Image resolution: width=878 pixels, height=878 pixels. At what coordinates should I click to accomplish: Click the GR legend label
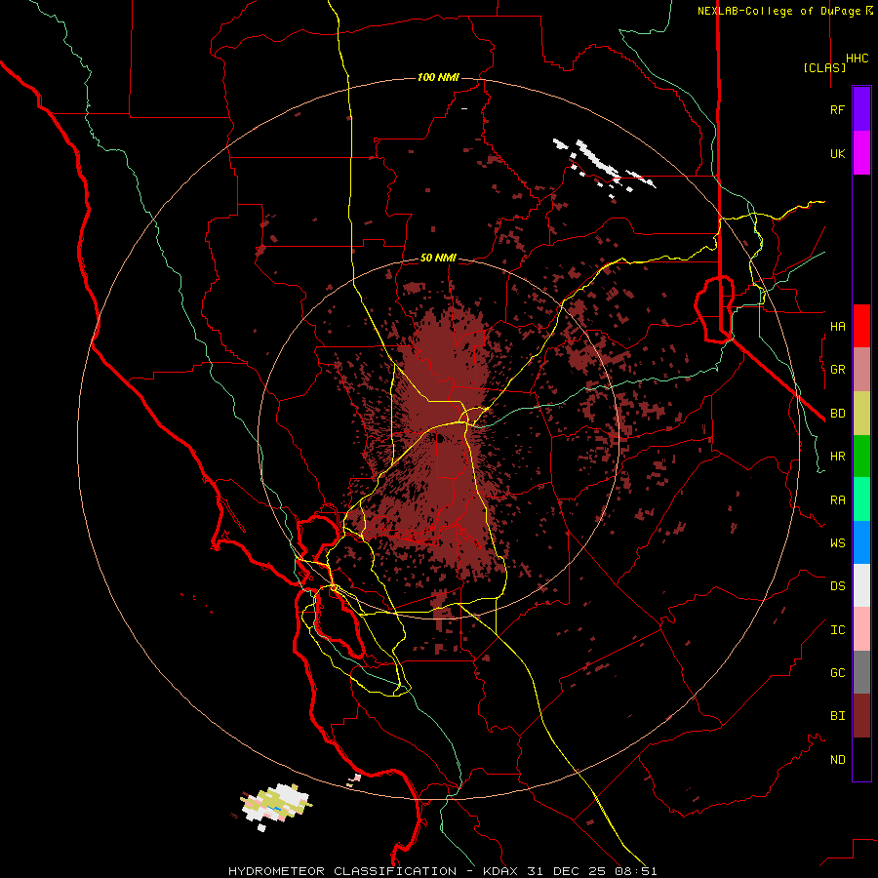click(837, 370)
